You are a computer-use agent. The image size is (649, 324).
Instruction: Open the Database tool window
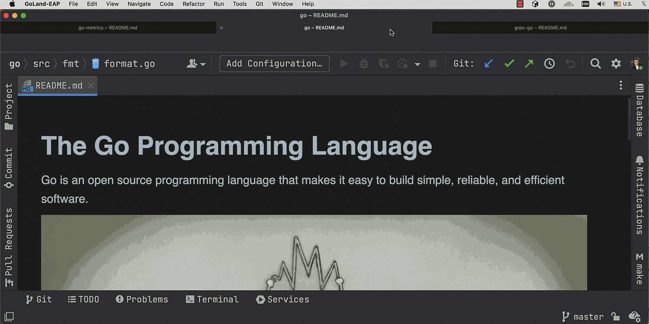pos(639,110)
